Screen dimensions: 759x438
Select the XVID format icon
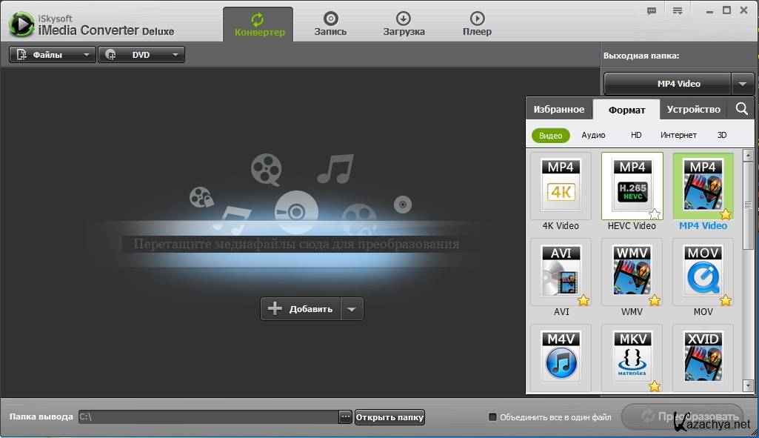pos(703,357)
